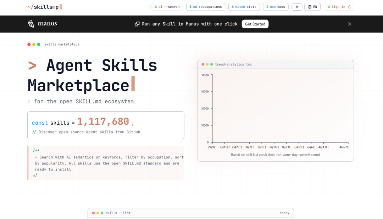Click the Manus logo in banner
This screenshot has width=383, height=219.
(x=42, y=24)
